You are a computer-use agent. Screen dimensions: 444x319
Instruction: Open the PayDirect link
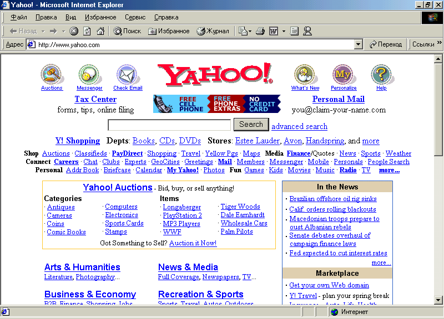[x=127, y=153]
